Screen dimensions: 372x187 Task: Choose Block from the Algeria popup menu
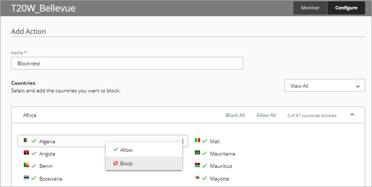coord(144,164)
